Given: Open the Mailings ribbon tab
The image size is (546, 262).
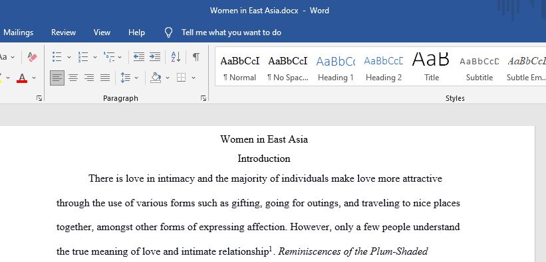Looking at the screenshot, I should [18, 33].
